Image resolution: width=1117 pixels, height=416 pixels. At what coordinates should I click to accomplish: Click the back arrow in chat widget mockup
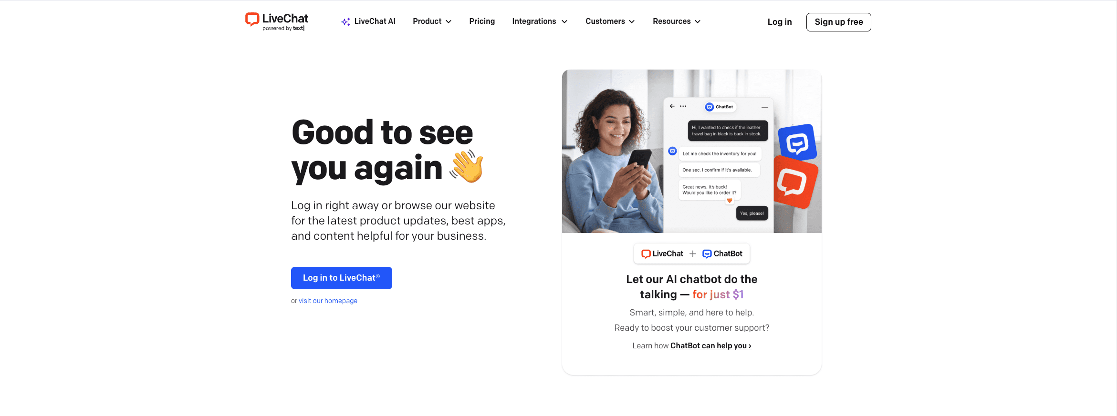[x=672, y=106]
